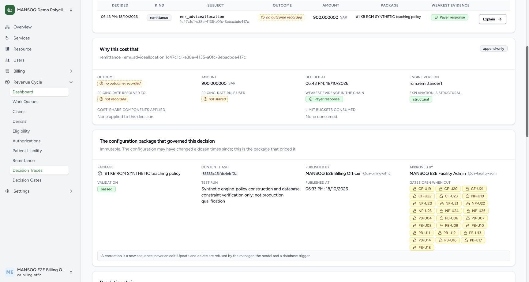Open Eligibility in the sidebar
Image resolution: width=529 pixels, height=282 pixels.
[39, 131]
